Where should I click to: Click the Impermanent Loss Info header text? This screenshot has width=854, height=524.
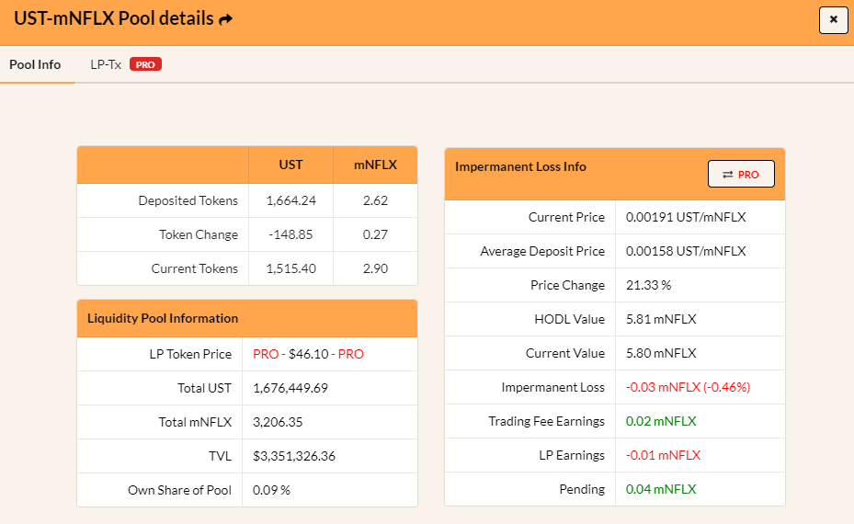pos(520,166)
